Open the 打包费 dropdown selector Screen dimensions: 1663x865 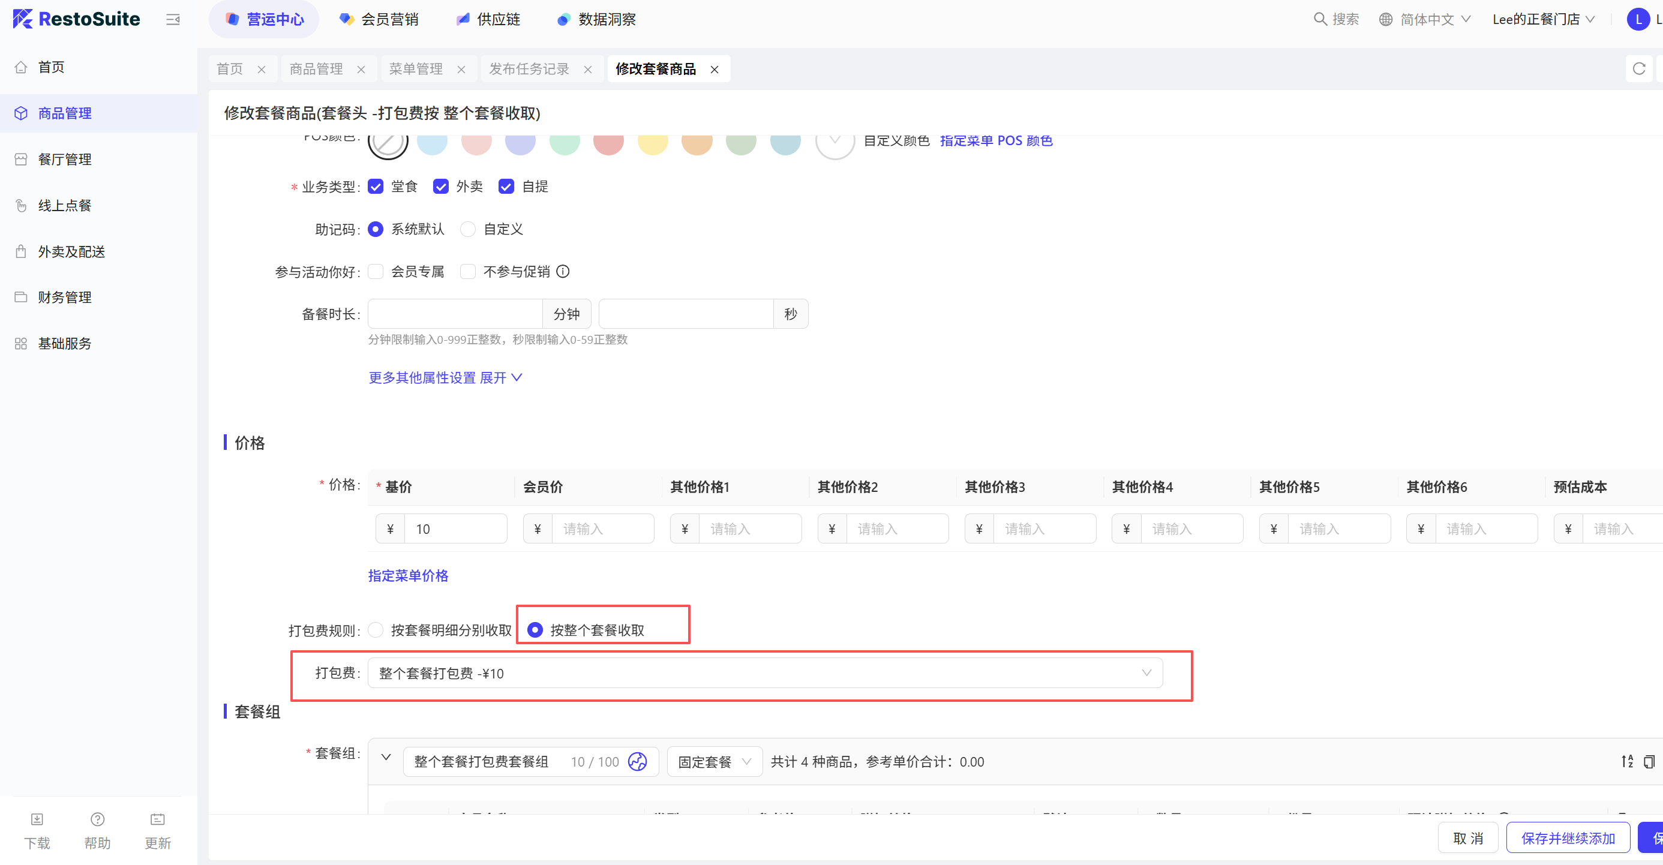764,672
